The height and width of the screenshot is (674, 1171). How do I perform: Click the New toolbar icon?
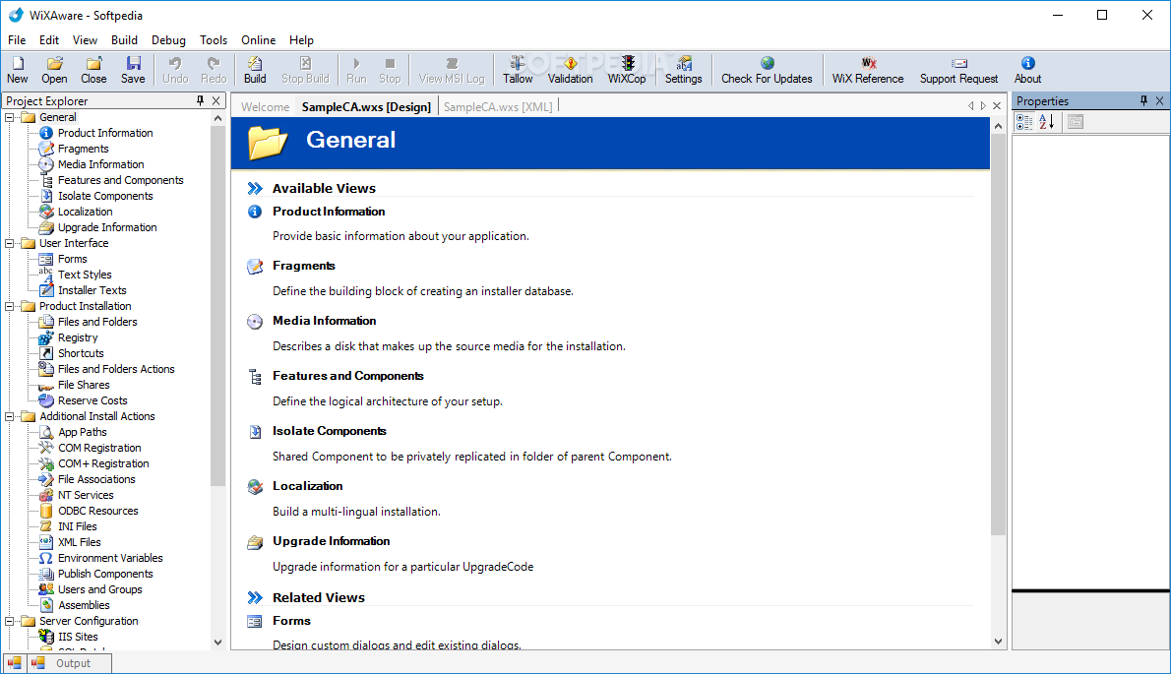coord(17,70)
